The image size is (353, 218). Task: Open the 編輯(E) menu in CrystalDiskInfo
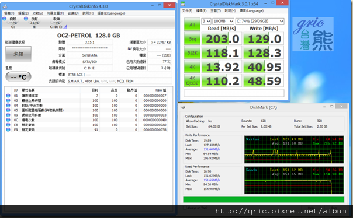point(23,13)
